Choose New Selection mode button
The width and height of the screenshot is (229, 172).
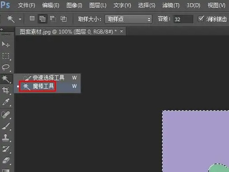point(32,18)
